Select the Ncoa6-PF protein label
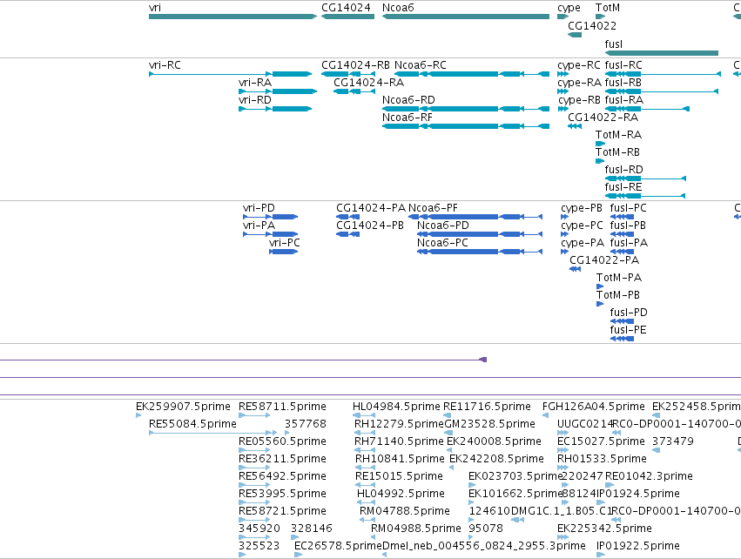The height and width of the screenshot is (559, 741). (433, 208)
